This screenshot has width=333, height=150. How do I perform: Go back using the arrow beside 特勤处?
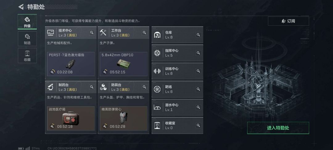click(x=21, y=7)
